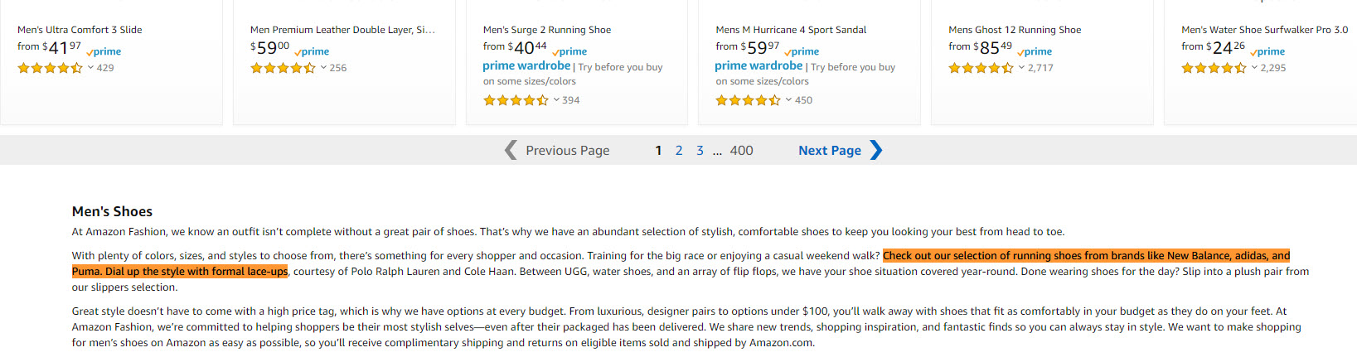The width and height of the screenshot is (1357, 362).
Task: Open the 256 reviews count link
Action: tap(338, 68)
